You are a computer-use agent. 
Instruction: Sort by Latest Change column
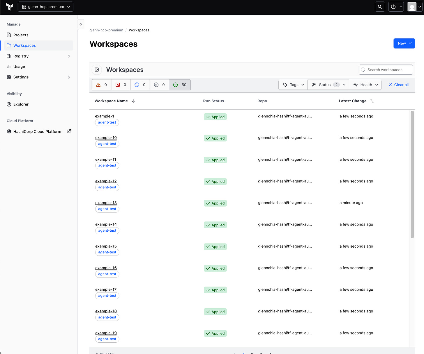372,101
